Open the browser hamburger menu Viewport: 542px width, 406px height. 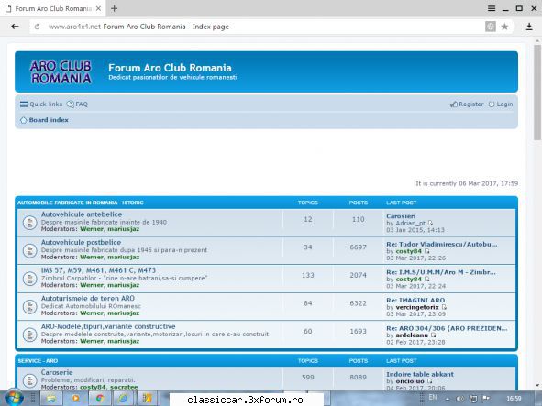pos(492,8)
